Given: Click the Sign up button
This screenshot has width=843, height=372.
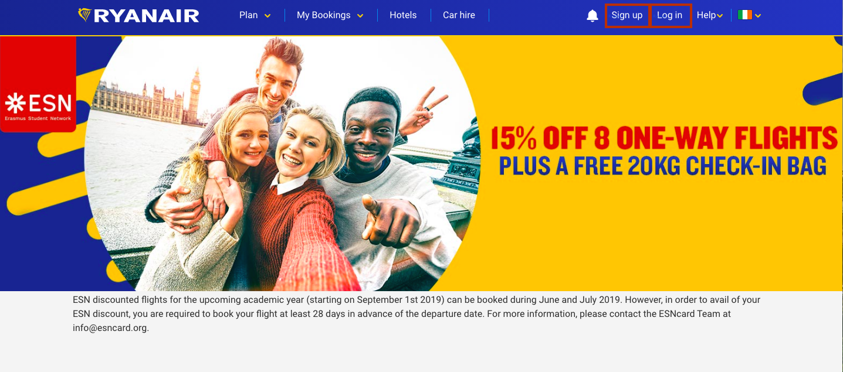Looking at the screenshot, I should click(627, 15).
